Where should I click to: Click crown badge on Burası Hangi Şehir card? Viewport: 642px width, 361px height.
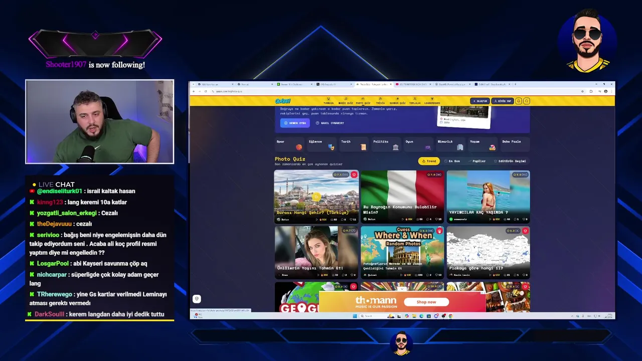tap(354, 174)
